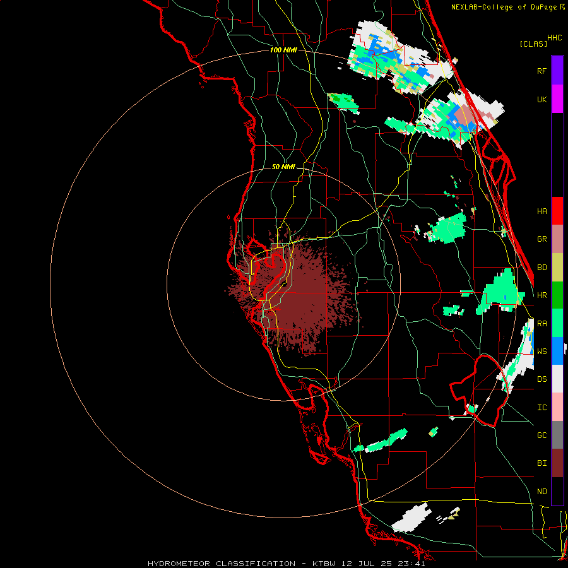Click the UK legend label

(542, 99)
